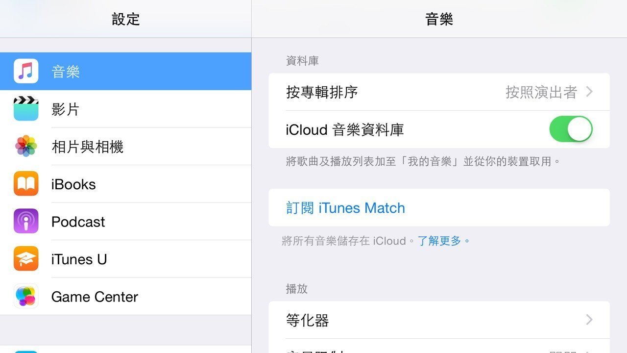Image resolution: width=627 pixels, height=353 pixels.
Task: Click the 了解更多 link
Action: pos(439,241)
